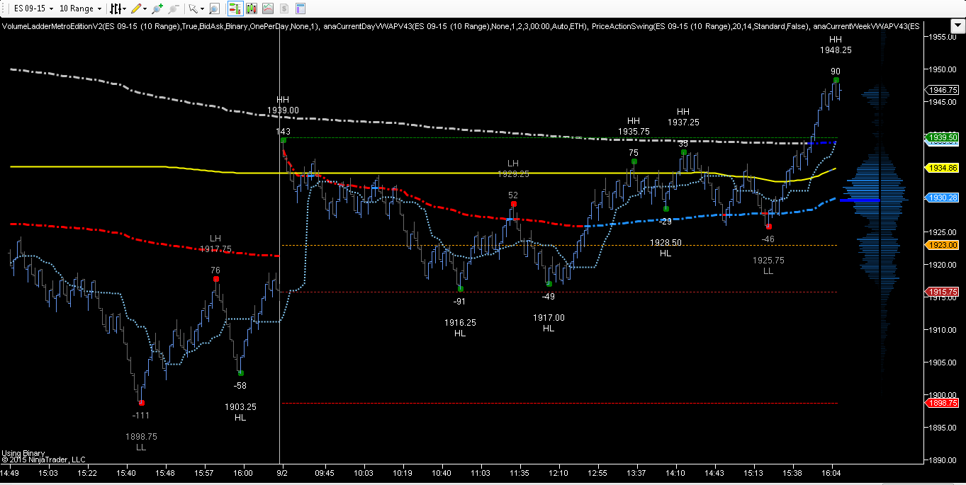Click the zoom in magnifier icon
Screen dimensions: 966x485
(x=157, y=8)
